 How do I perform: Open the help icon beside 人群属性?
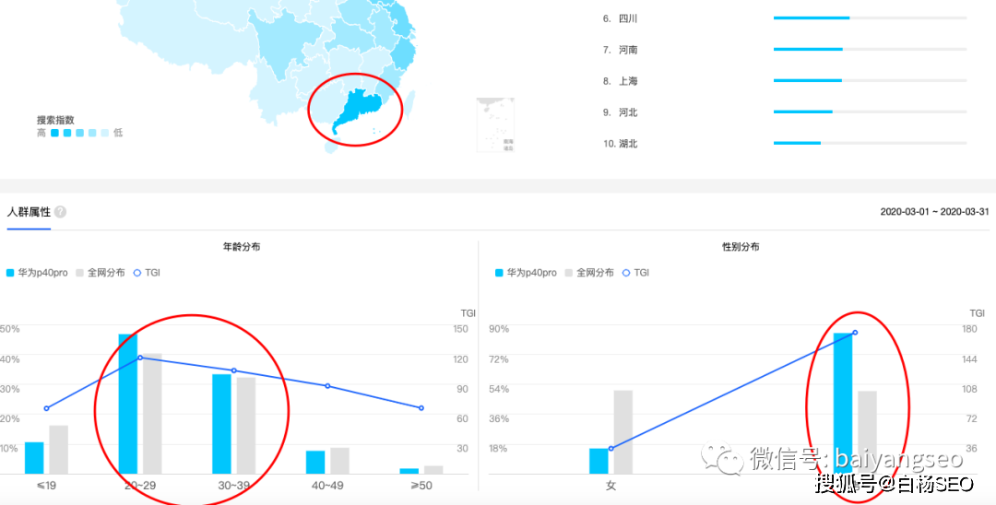[60, 212]
